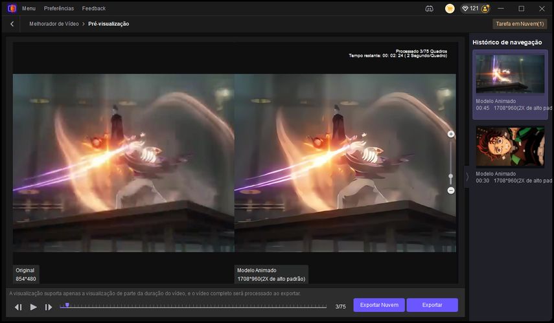Image resolution: width=554 pixels, height=323 pixels.
Task: Maximize the application window
Action: (521, 8)
